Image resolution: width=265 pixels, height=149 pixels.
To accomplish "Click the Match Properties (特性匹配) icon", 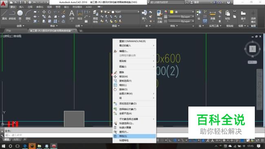I will tap(160, 16).
